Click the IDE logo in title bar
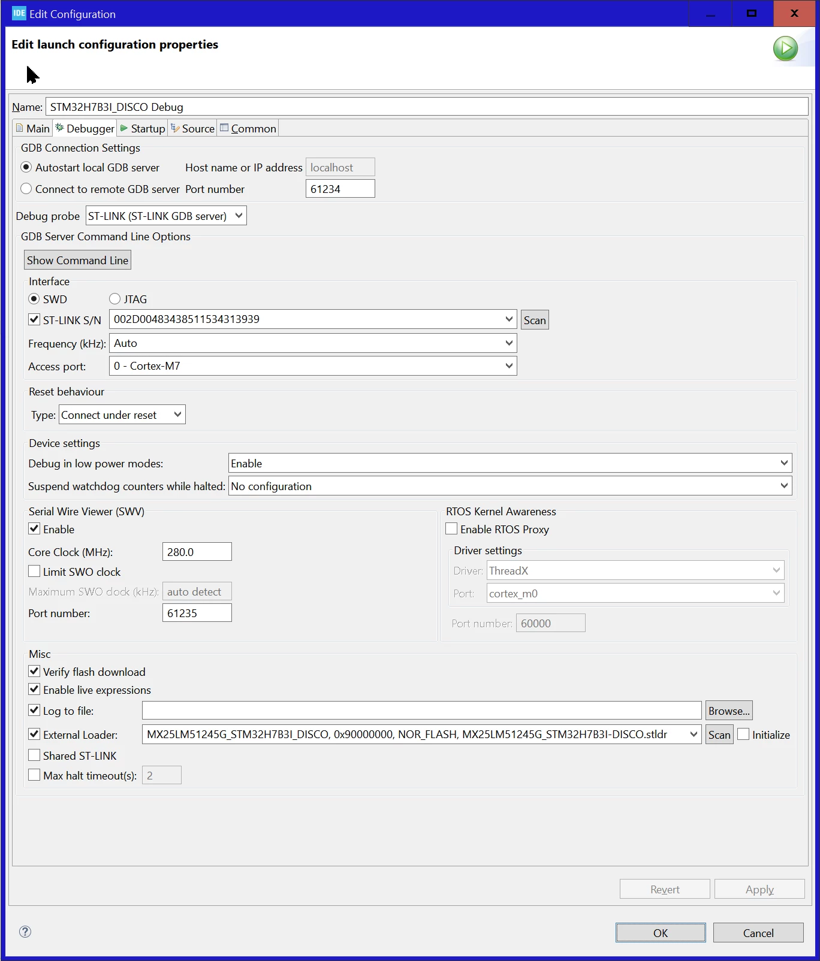 (x=19, y=13)
